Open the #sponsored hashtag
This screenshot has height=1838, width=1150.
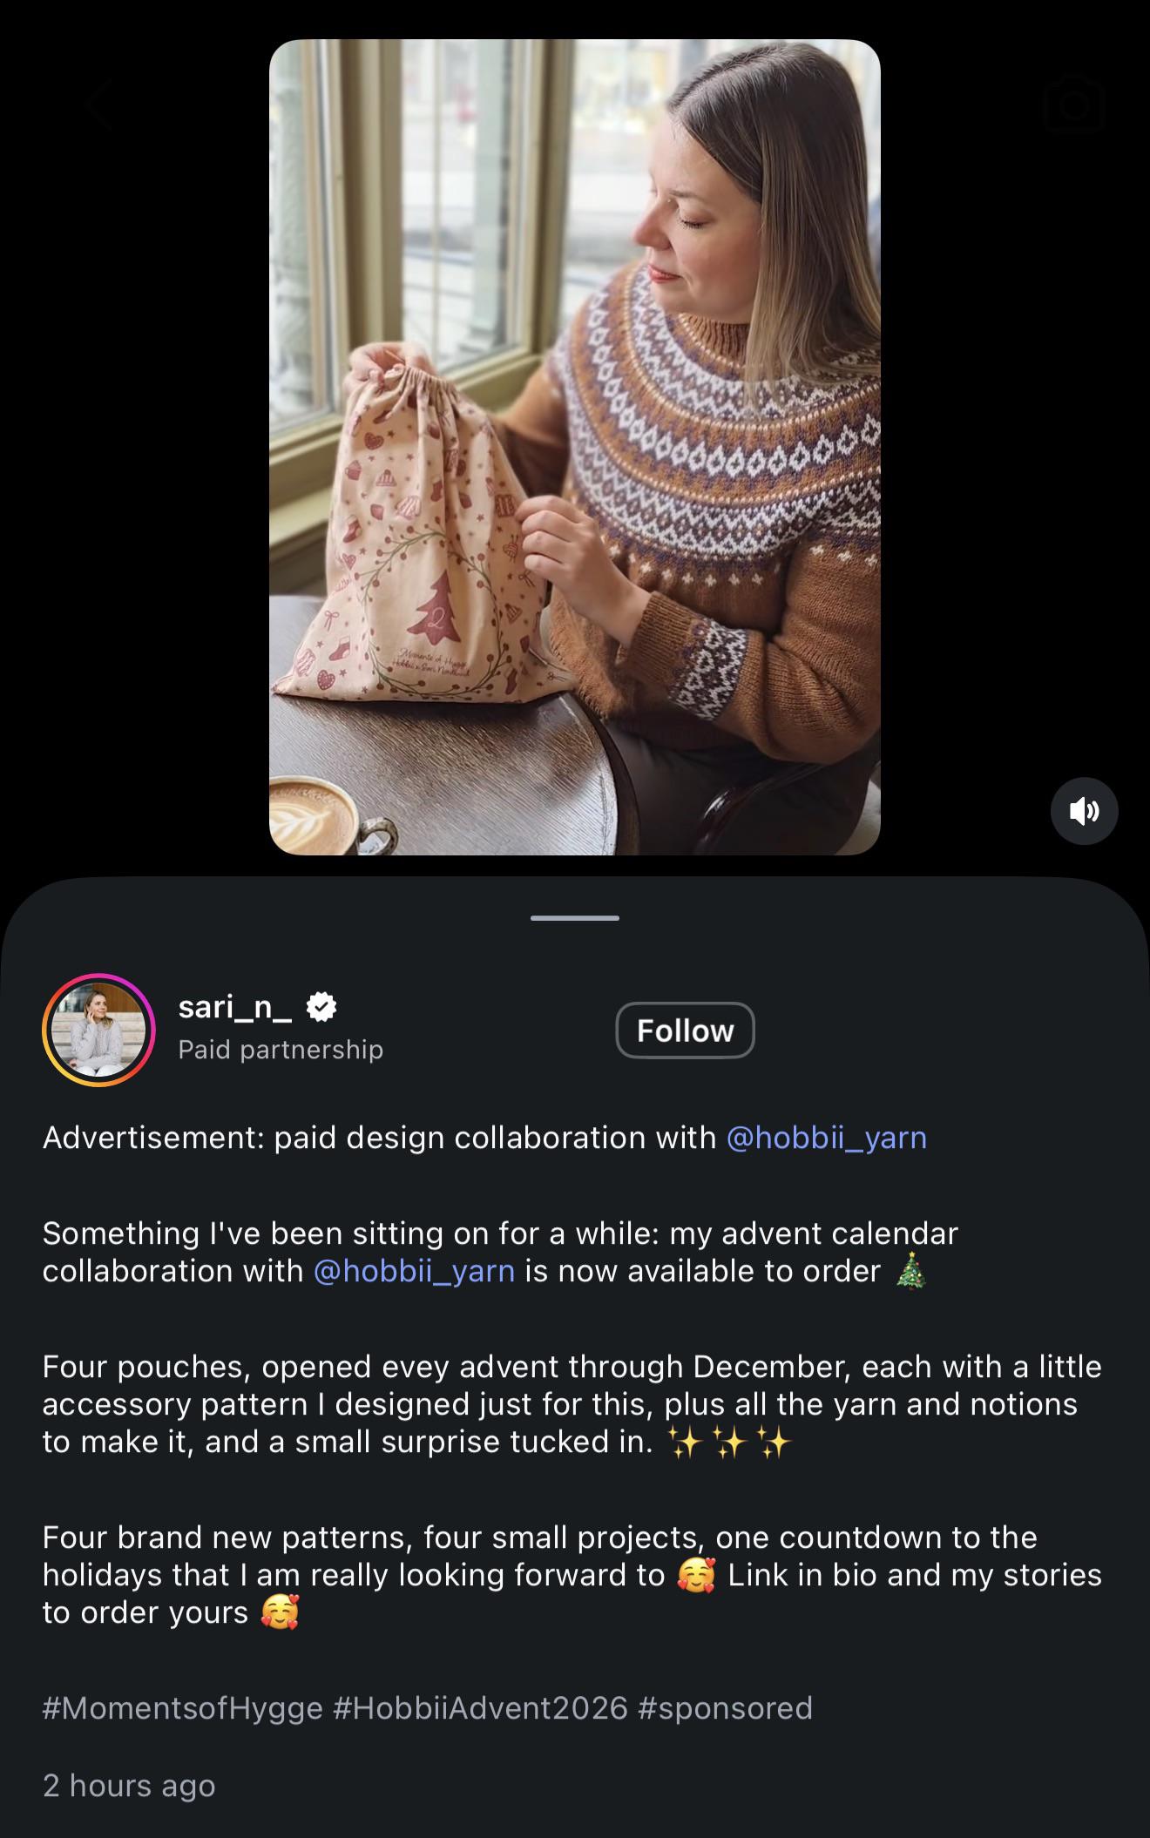[725, 1707]
